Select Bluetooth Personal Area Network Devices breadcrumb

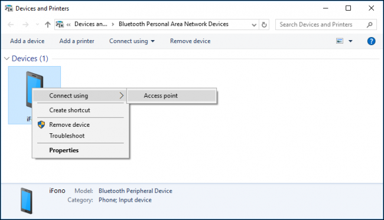(173, 24)
